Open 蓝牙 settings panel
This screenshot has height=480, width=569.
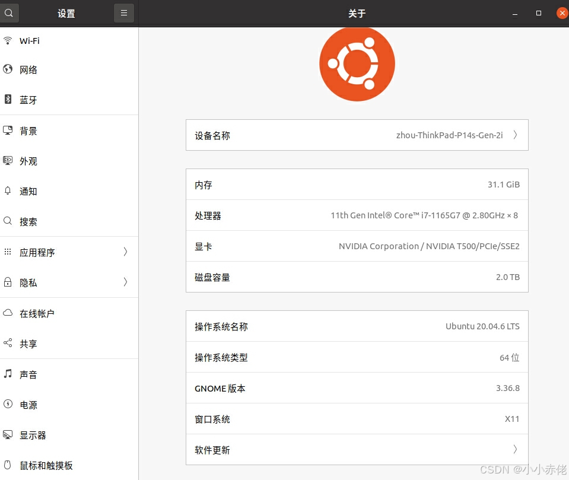point(69,100)
